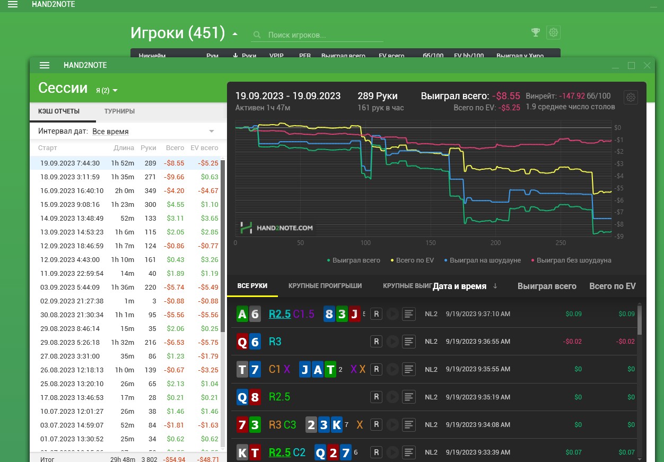The width and height of the screenshot is (664, 462).
Task: Play the Q8 hand at 9:35:19 AM
Action: tap(392, 397)
